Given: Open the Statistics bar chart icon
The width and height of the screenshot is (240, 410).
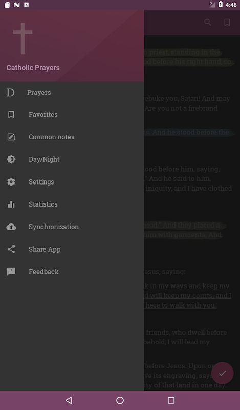Looking at the screenshot, I should coord(11,204).
